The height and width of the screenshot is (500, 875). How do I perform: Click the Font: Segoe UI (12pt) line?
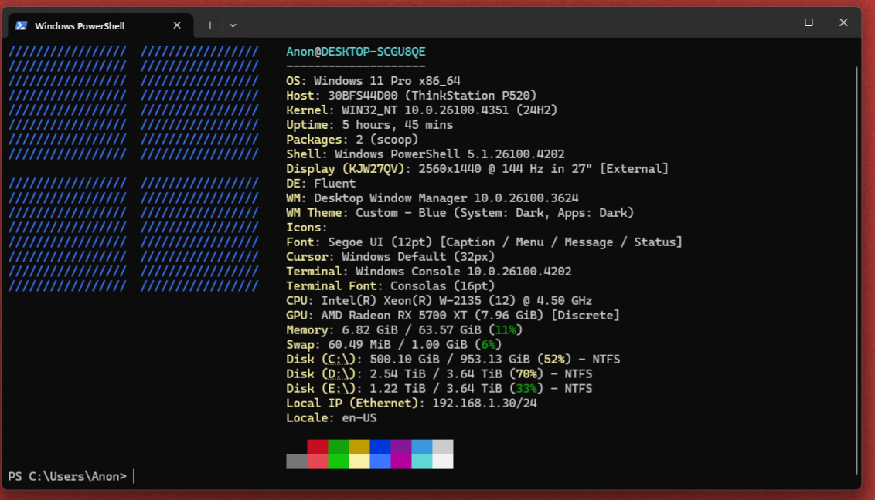tap(485, 242)
